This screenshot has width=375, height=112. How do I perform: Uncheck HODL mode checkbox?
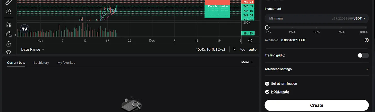[267, 92]
